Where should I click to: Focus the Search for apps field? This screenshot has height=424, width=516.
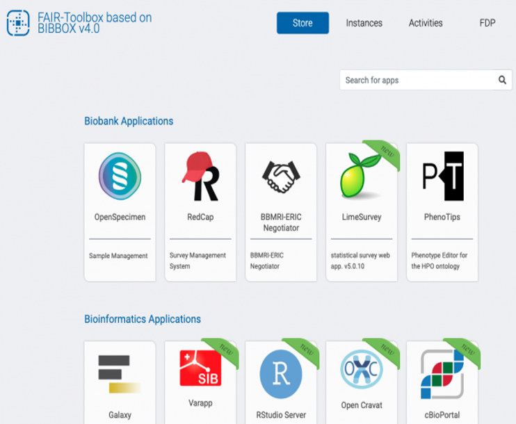tap(417, 80)
